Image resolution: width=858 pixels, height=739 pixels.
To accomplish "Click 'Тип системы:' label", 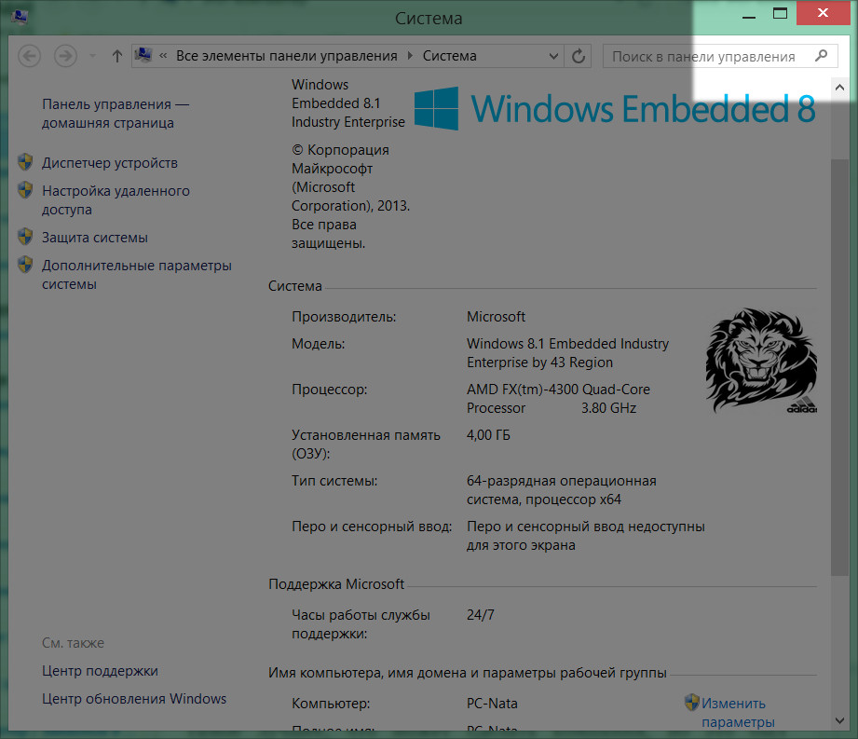I will 334,481.
